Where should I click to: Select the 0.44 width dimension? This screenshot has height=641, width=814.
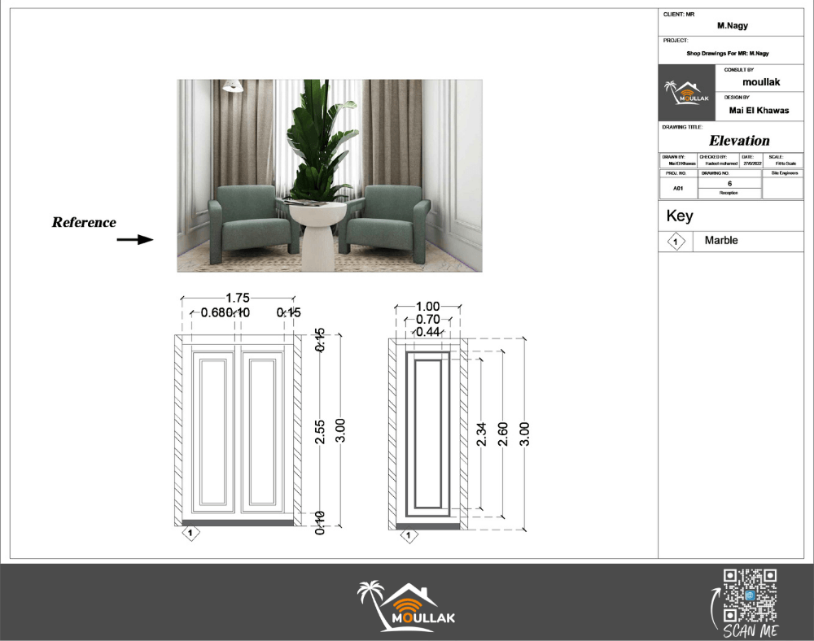427,332
